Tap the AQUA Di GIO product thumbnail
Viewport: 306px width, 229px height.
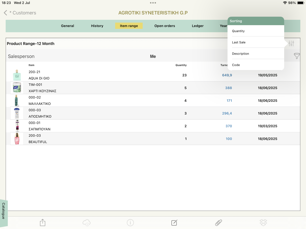17,75
